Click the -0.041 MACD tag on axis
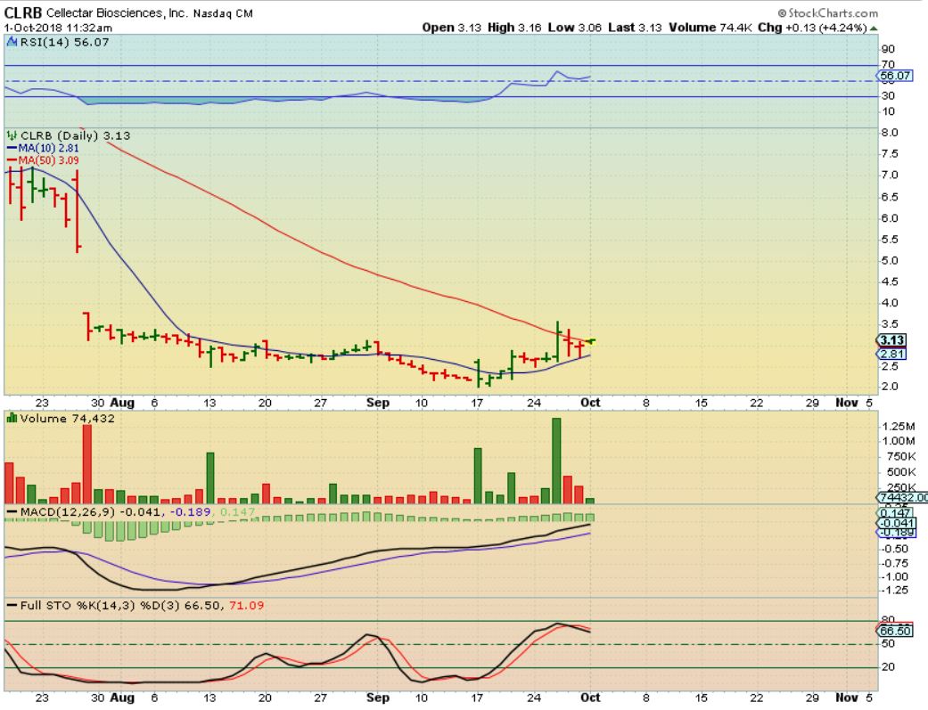Screen dimensions: 928x710 coord(896,523)
